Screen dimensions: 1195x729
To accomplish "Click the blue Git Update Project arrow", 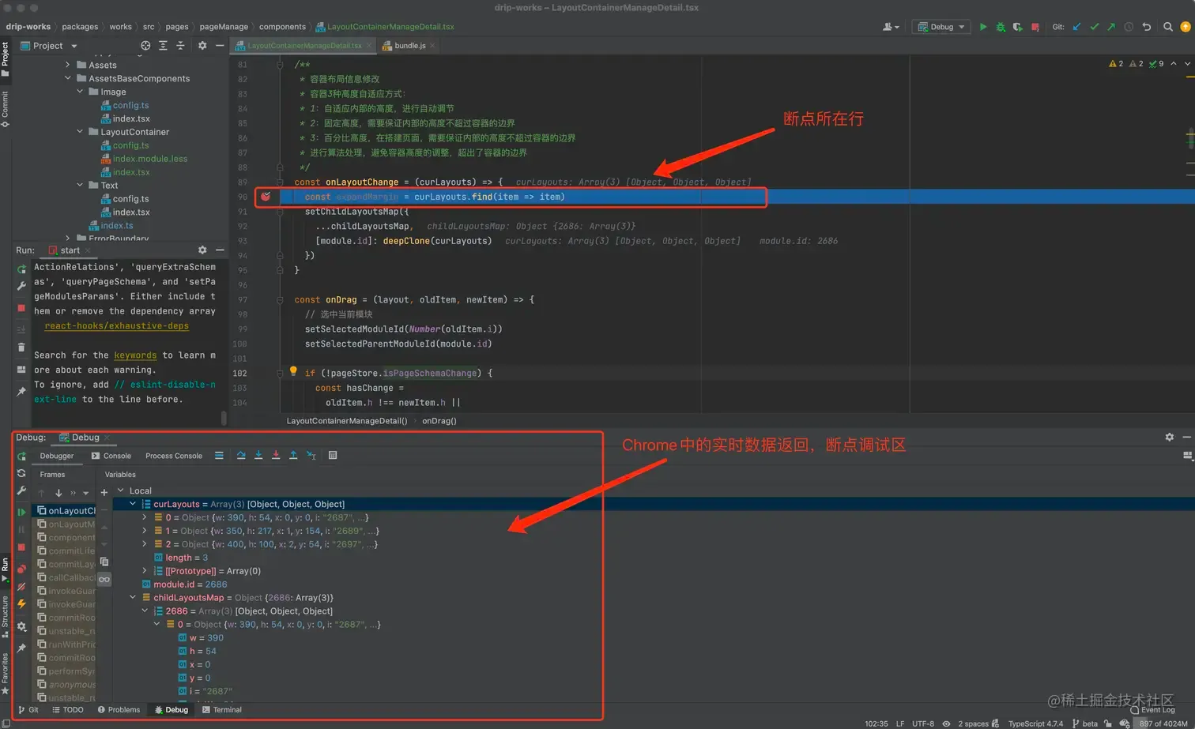I will [x=1076, y=27].
